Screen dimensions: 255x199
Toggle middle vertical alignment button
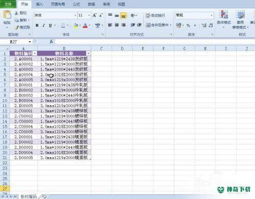click(117, 16)
